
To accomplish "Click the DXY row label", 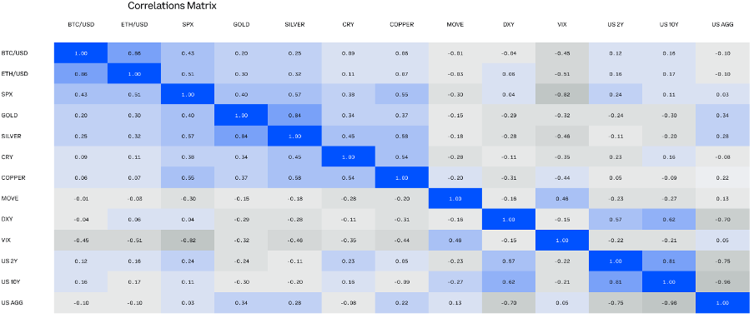I will (6, 220).
